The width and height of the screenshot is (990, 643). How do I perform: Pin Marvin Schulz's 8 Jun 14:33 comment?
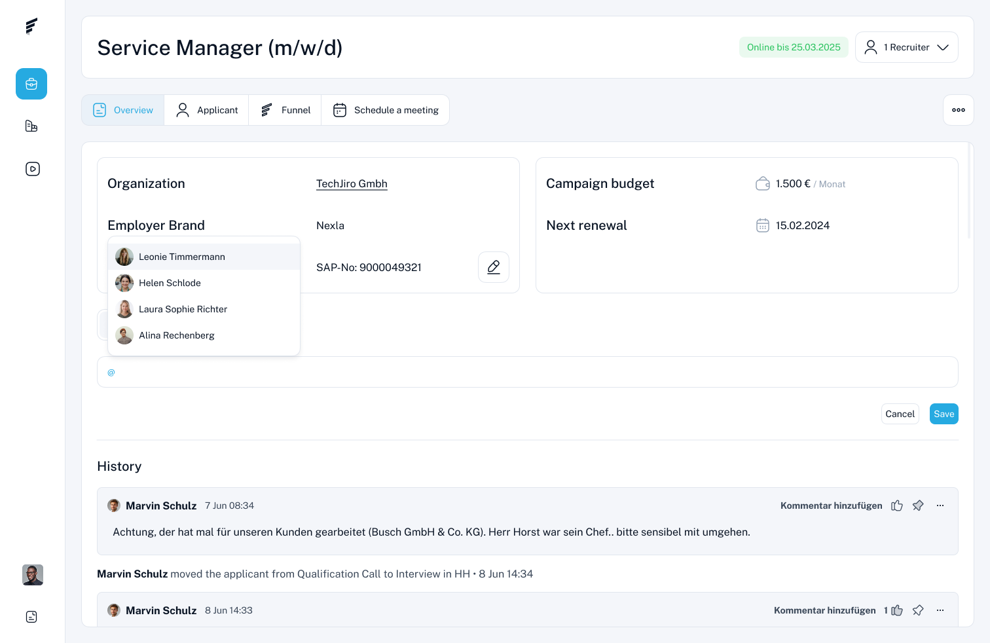(918, 610)
